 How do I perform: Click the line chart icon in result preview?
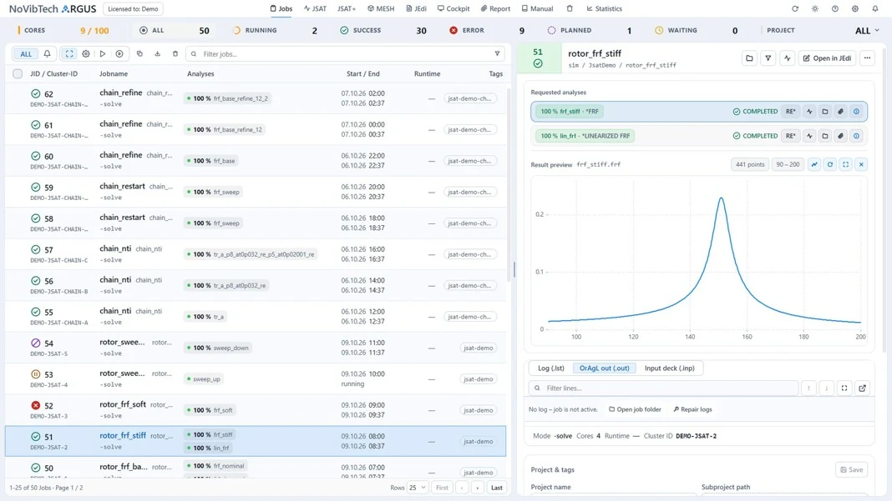coord(814,164)
